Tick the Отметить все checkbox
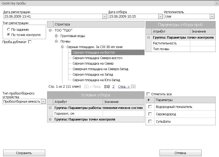 coord(148,94)
